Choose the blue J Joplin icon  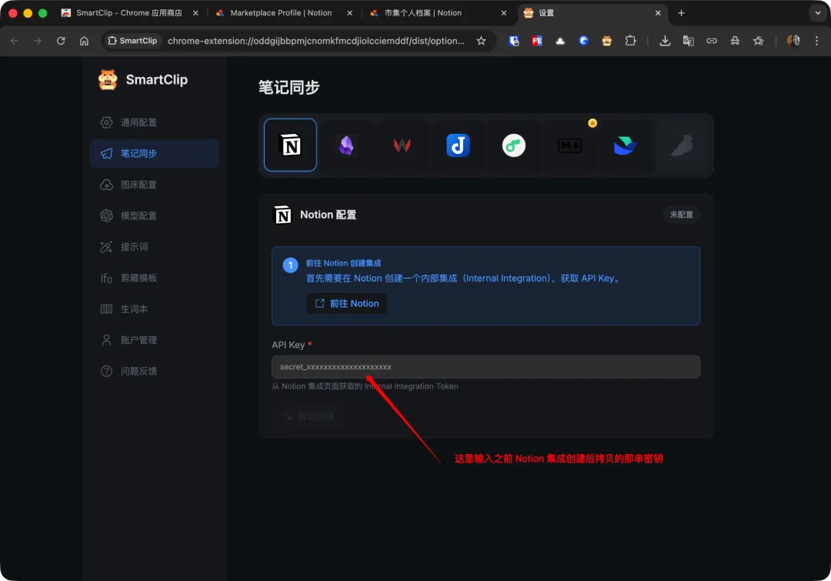[x=458, y=145]
